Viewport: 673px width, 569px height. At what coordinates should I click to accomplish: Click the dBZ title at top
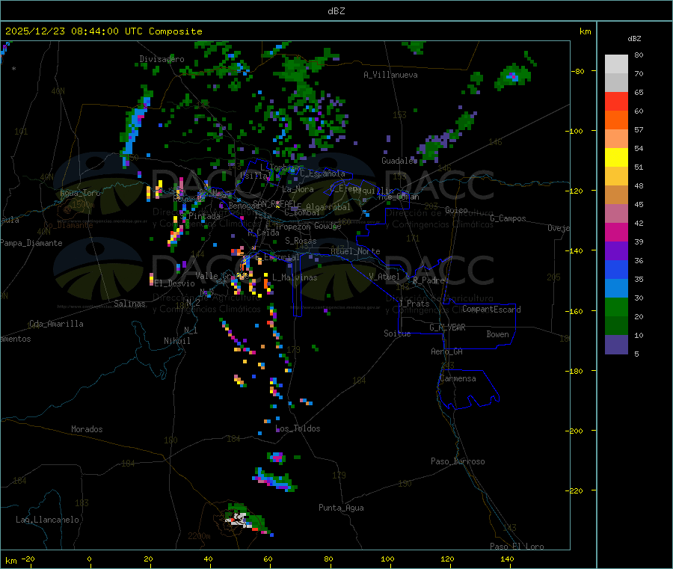tap(336, 11)
